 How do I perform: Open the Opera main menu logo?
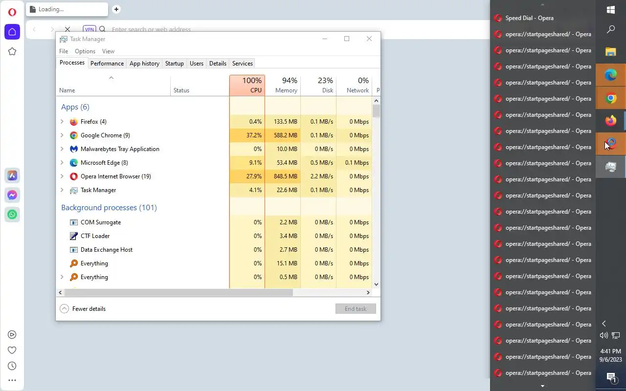point(12,12)
